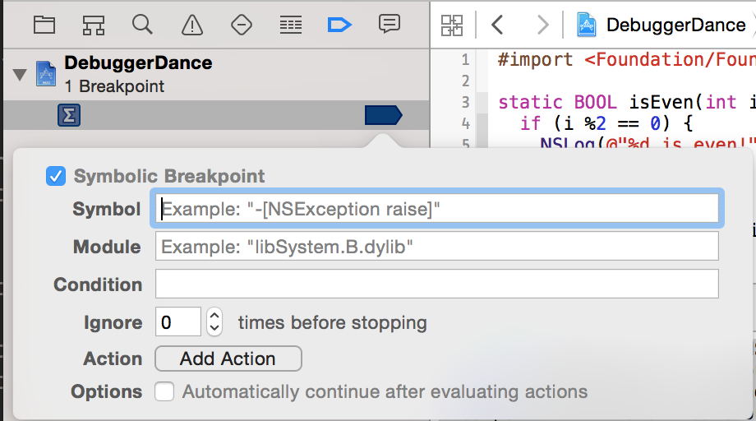Select the Breakpoint navigator icon
The height and width of the screenshot is (421, 756).
click(x=339, y=25)
